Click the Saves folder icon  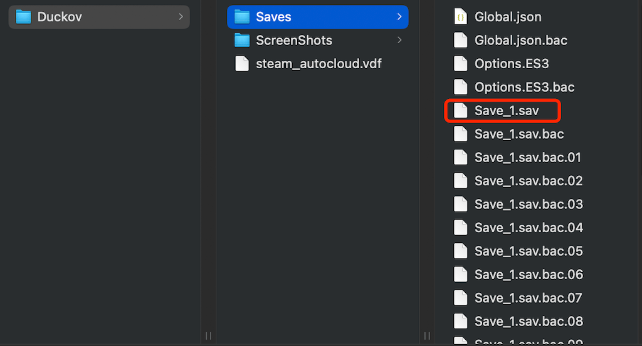(x=242, y=17)
